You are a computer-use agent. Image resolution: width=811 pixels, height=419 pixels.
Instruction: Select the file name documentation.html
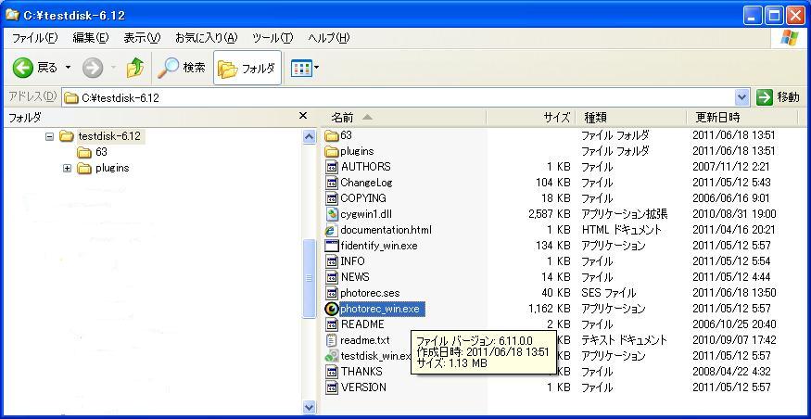(386, 230)
